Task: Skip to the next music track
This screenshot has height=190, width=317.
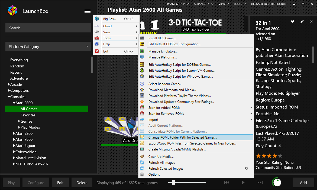Action: 260,182
